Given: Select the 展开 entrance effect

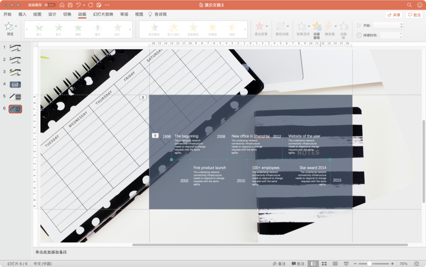Looking at the screenshot, I should tap(97, 29).
